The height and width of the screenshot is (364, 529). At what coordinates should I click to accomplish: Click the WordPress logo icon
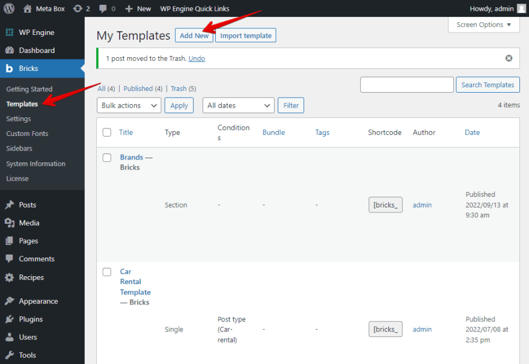[9, 8]
